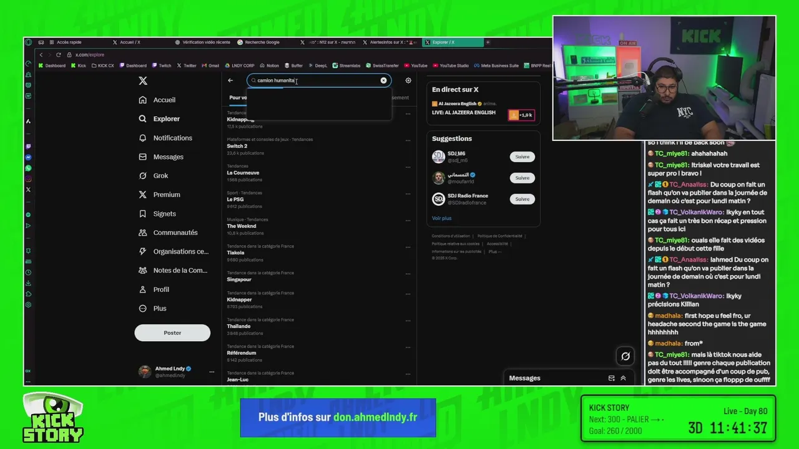Open more options for Singapour trend
Viewport: 799px width, 449px height.
click(x=408, y=274)
